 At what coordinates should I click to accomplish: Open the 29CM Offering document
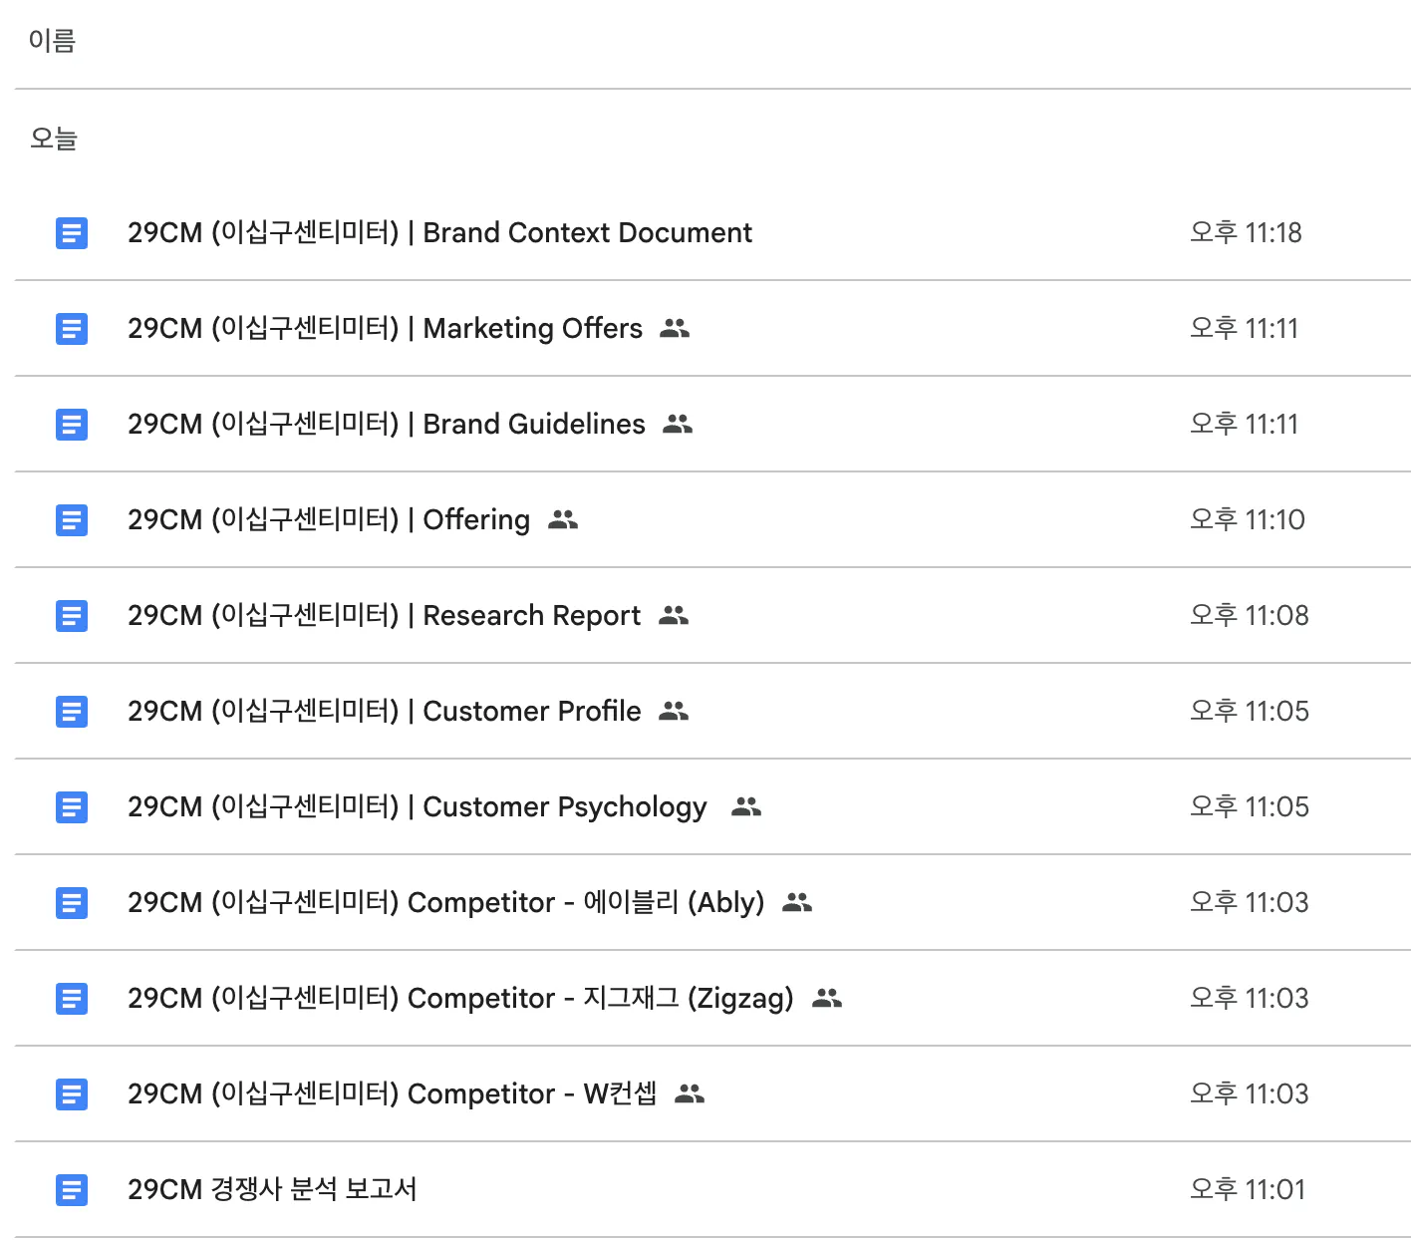point(329,520)
